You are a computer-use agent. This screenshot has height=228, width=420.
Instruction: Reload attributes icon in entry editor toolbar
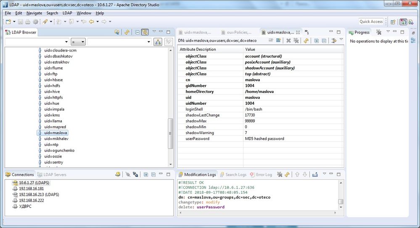point(306,41)
